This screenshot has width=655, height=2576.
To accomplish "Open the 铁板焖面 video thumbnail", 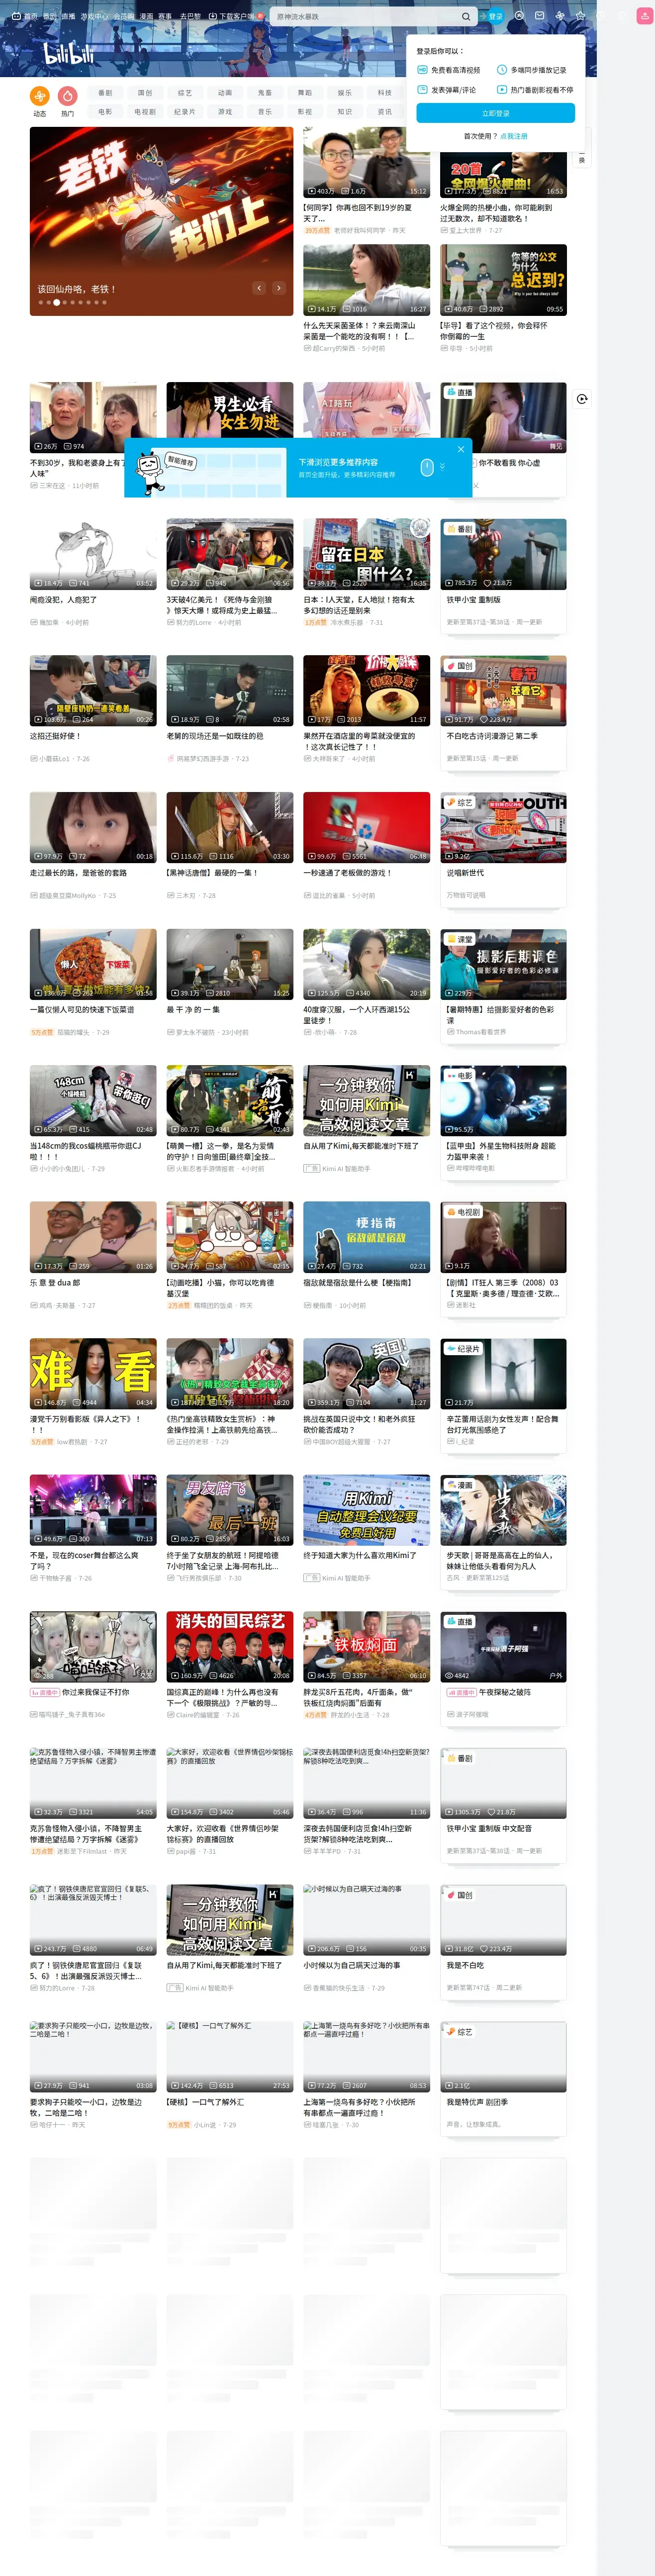I will pos(367,1647).
